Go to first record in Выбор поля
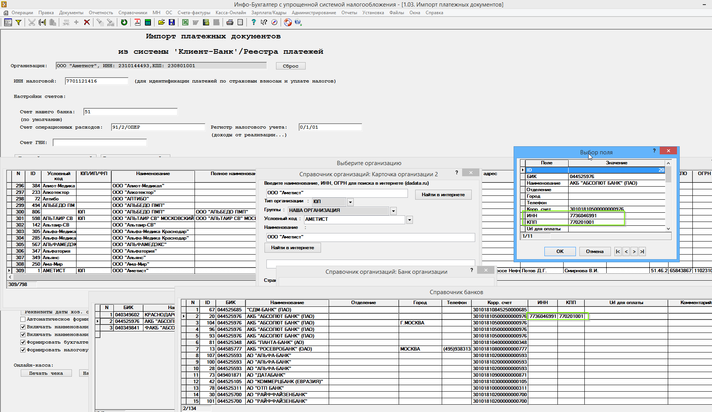The height and width of the screenshot is (412, 712). pos(618,252)
